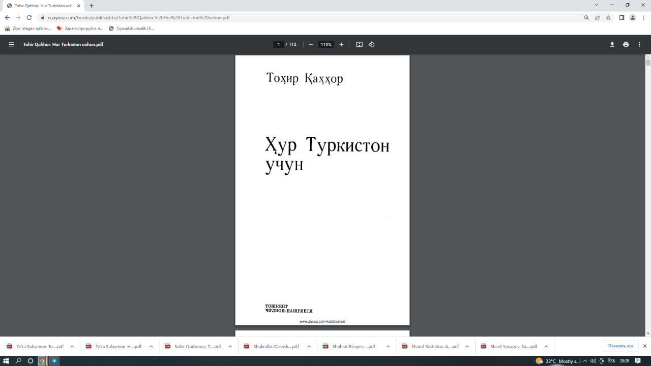Open Sobir Qurbonov download item
The height and width of the screenshot is (366, 651).
(192, 346)
